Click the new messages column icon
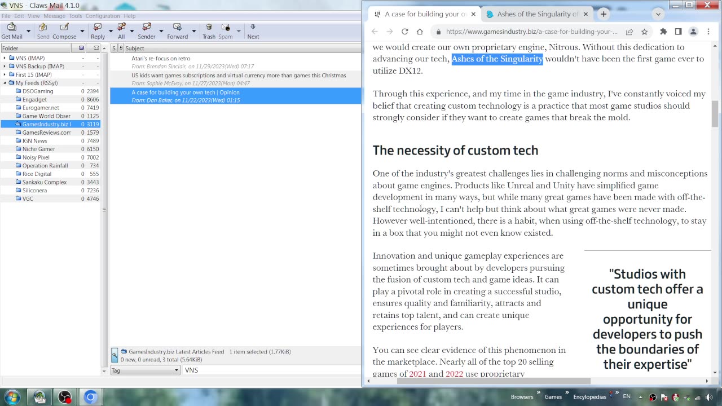The width and height of the screenshot is (722, 406). [81, 48]
